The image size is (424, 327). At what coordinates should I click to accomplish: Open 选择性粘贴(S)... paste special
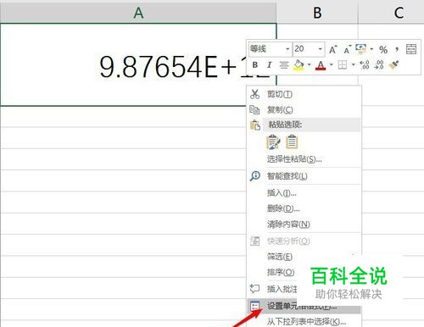[304, 159]
